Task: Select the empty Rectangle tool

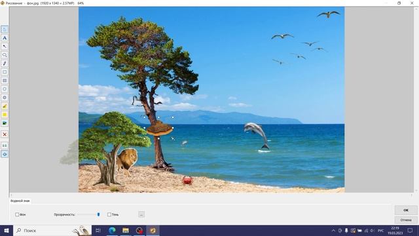Action: pyautogui.click(x=5, y=72)
